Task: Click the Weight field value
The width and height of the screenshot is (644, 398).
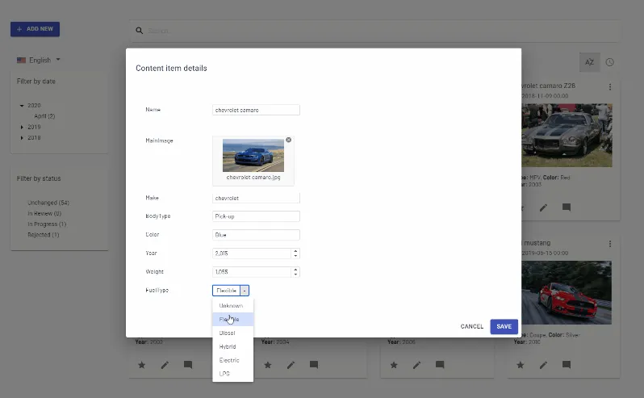Action: [251, 272]
